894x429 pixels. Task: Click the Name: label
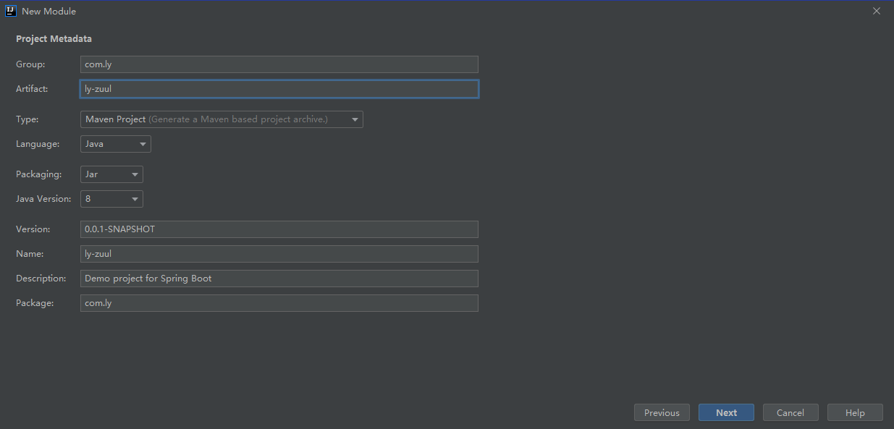click(30, 254)
